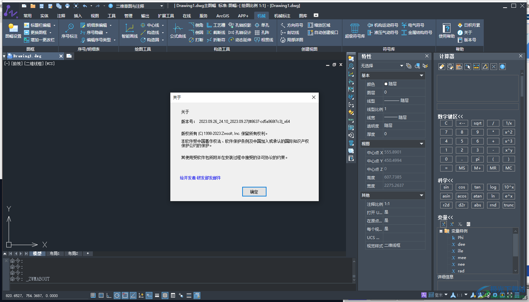This screenshot has width=529, height=302.
Task: Click the 变量 list vertical scrollbar
Action: (x=516, y=251)
